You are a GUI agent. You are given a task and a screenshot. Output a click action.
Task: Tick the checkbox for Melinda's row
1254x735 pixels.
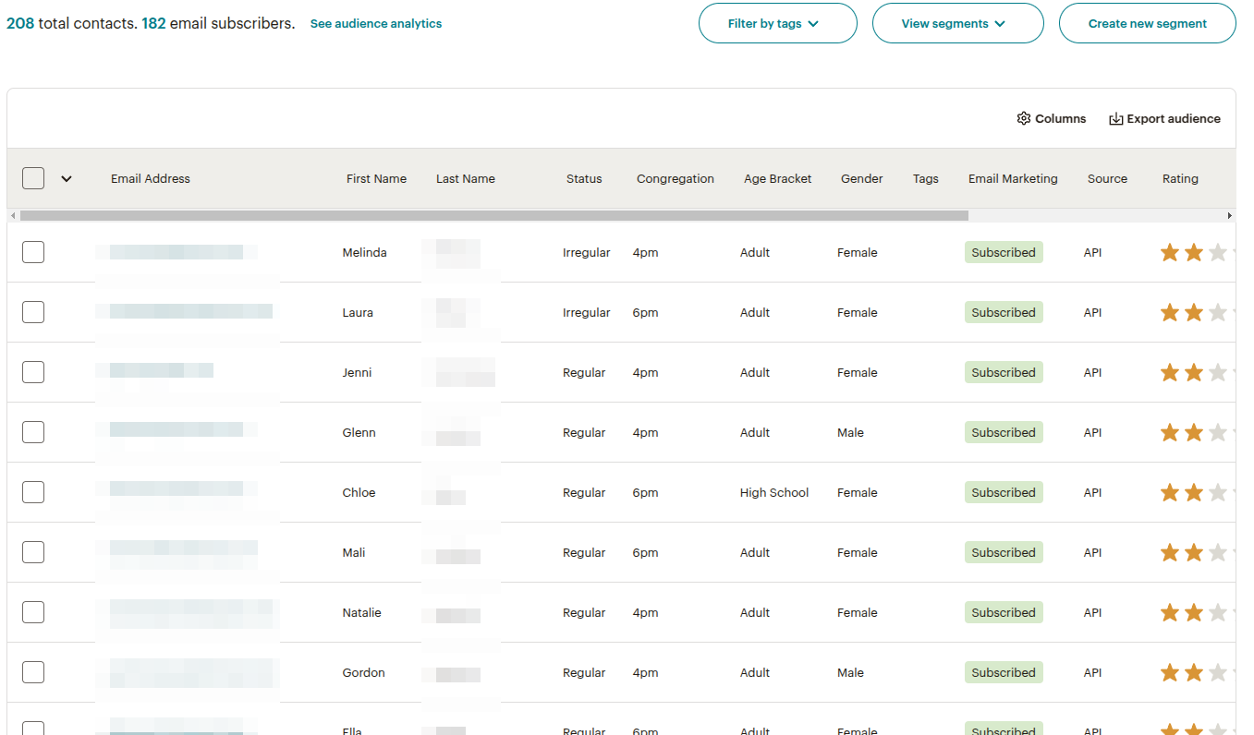33,252
